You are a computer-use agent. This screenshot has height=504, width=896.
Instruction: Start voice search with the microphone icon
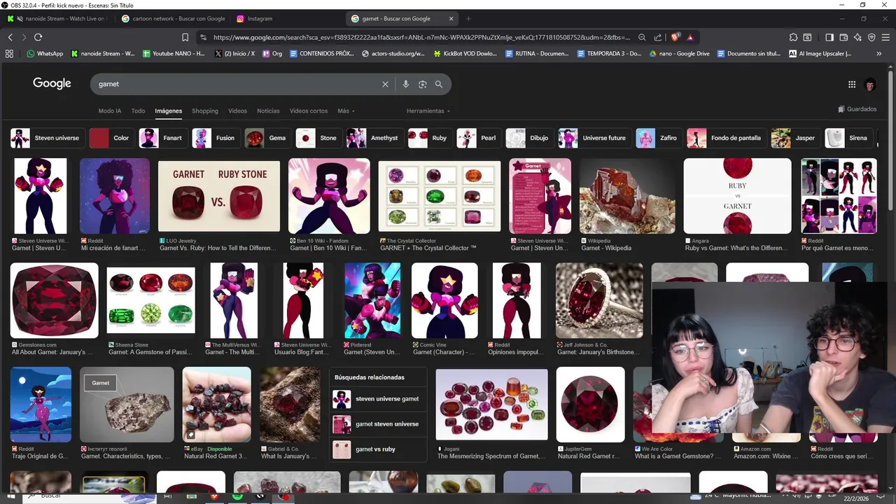click(x=405, y=84)
